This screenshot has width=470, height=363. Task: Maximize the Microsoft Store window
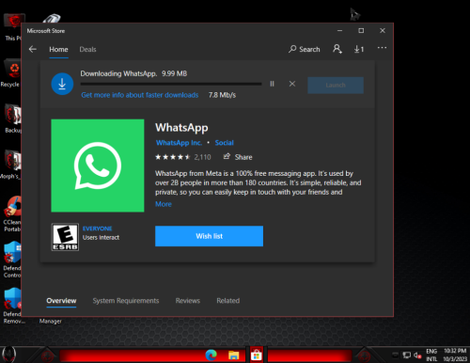361,31
